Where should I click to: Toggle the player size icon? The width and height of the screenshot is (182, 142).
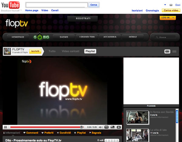tap(113, 127)
